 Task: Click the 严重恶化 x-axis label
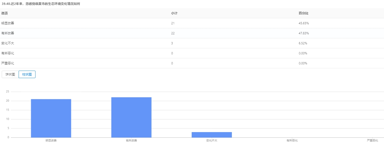[372, 141]
